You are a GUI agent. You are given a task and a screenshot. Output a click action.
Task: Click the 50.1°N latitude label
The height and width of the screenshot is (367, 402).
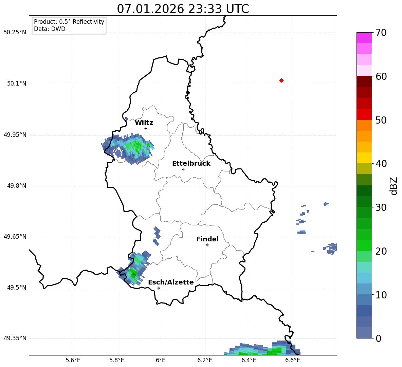point(16,84)
